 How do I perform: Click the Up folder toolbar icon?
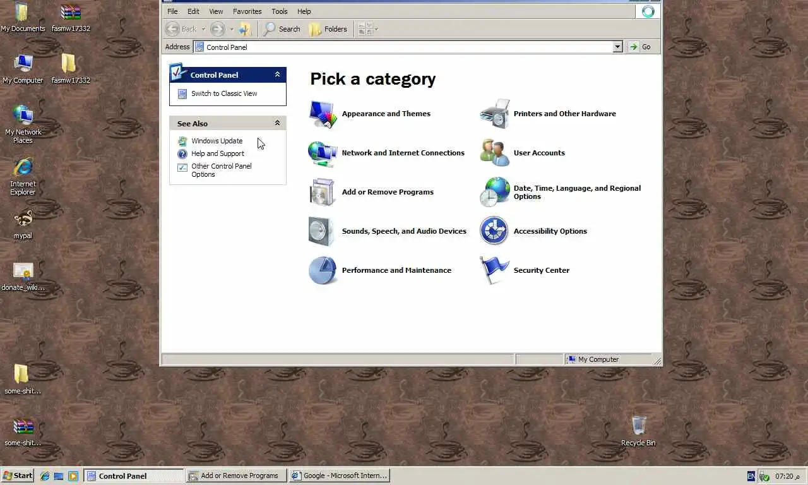pos(245,29)
